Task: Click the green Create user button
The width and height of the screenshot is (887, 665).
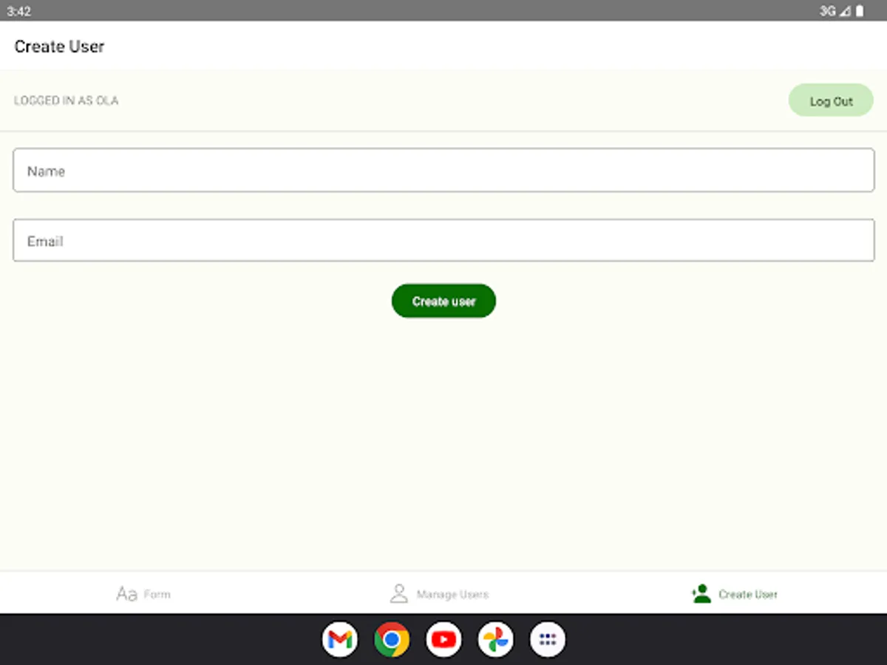Action: 443,301
